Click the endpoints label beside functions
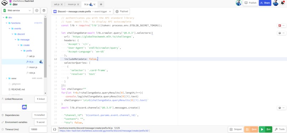 [38, 23]
